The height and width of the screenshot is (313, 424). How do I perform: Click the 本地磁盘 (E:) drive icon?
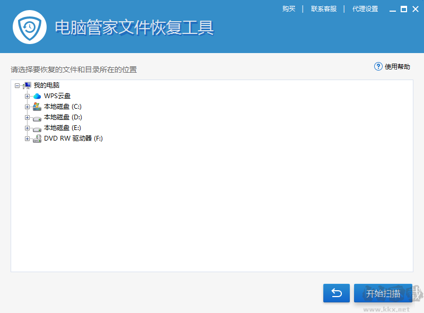[36, 127]
